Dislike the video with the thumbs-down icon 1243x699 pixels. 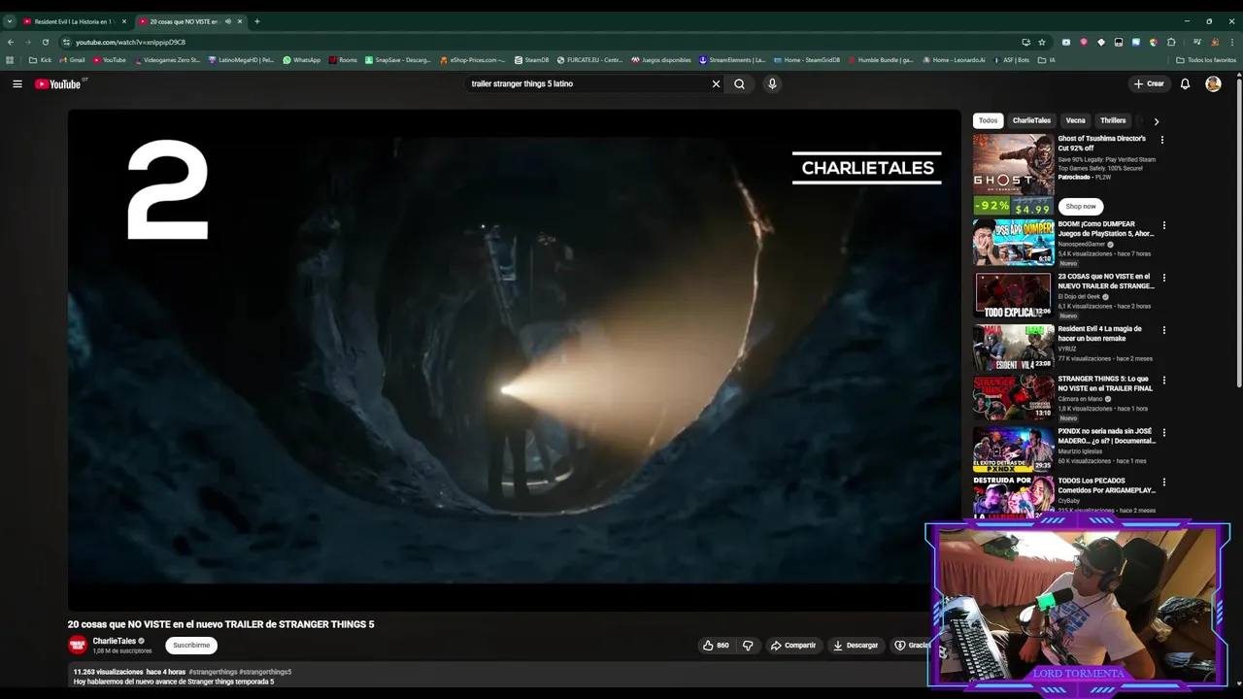748,646
